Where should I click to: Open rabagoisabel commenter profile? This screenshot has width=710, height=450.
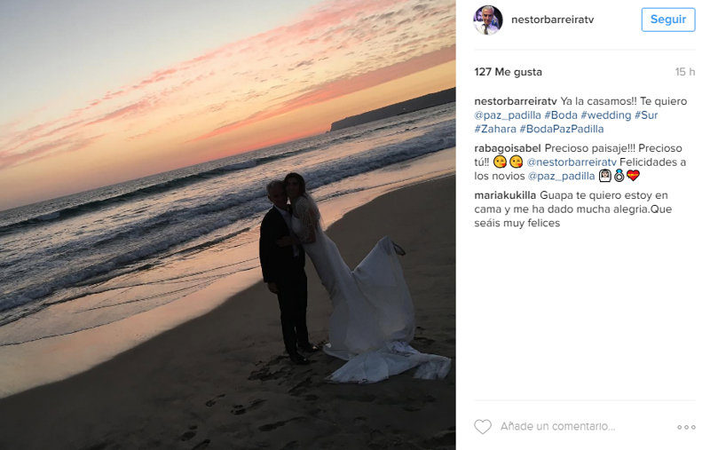507,148
